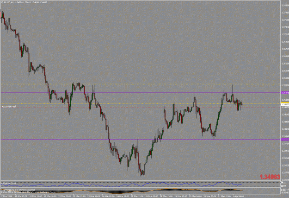Click the 24 Mar 03:00 time label
Viewport: 289px width, 198px height.
coord(107,196)
